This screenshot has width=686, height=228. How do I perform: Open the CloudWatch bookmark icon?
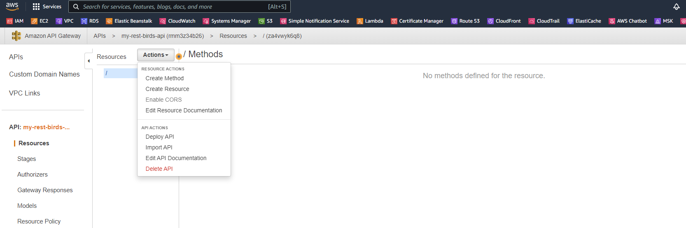coord(163,21)
